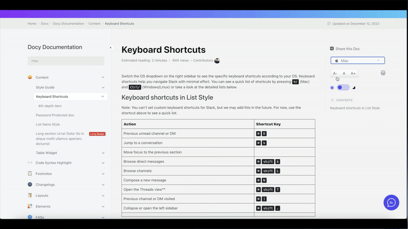Click the Keyboard Shortcuts page title

point(163,49)
